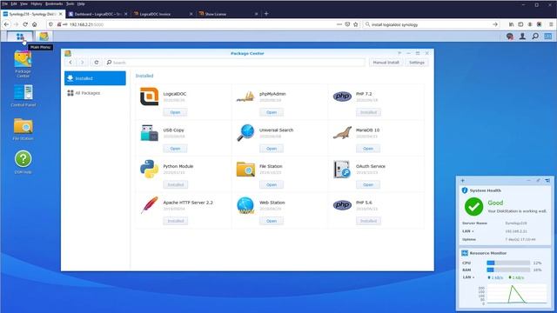This screenshot has width=557, height=313.
Task: Click the Good health status checkmark
Action: point(473,207)
